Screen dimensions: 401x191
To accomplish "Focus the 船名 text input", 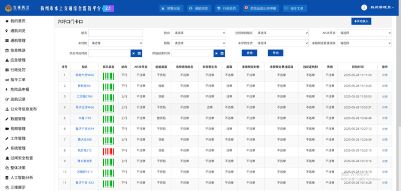I will click(x=116, y=33).
